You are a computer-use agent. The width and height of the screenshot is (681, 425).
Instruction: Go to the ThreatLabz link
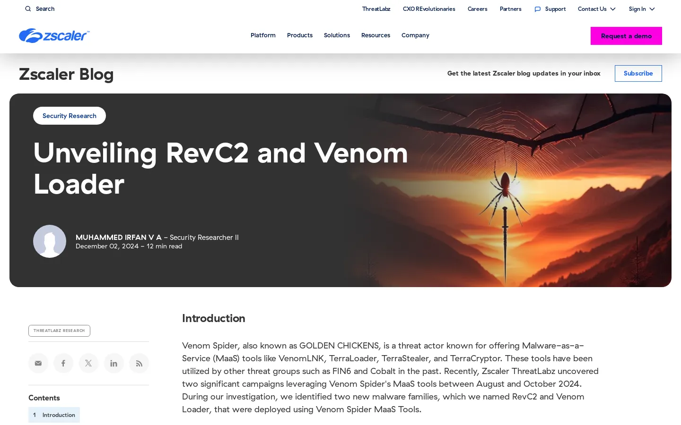(376, 9)
